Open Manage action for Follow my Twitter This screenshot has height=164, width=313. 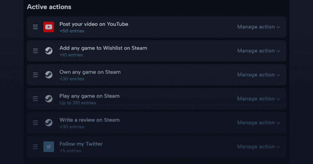[x=258, y=147]
